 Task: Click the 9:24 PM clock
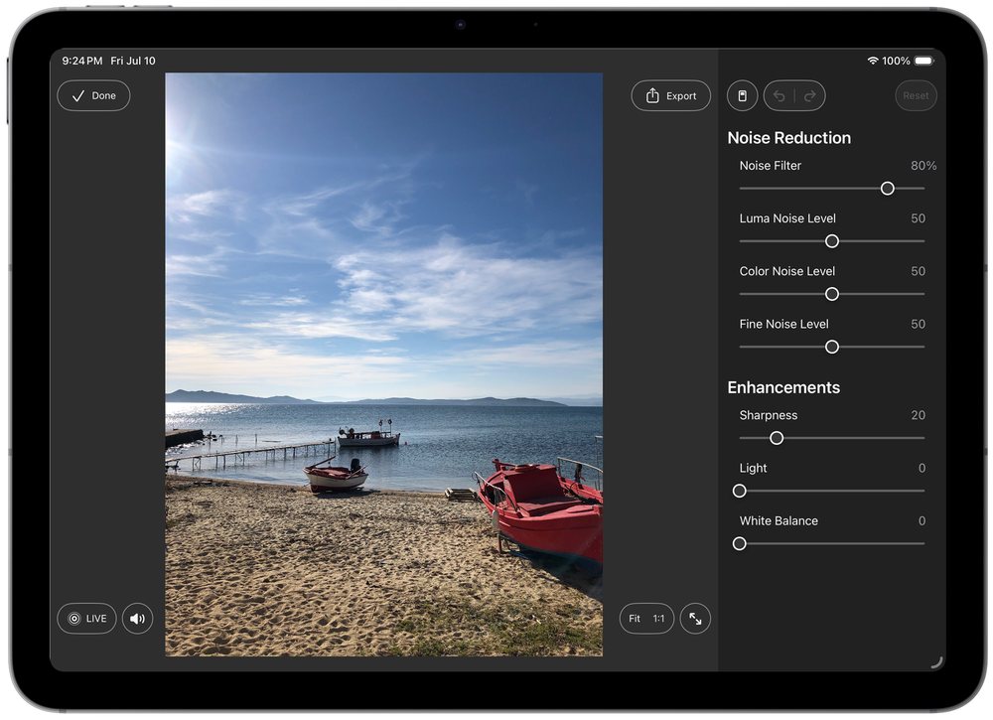(x=81, y=61)
